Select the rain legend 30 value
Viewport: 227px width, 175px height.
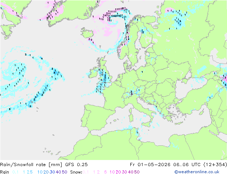(x=52, y=172)
